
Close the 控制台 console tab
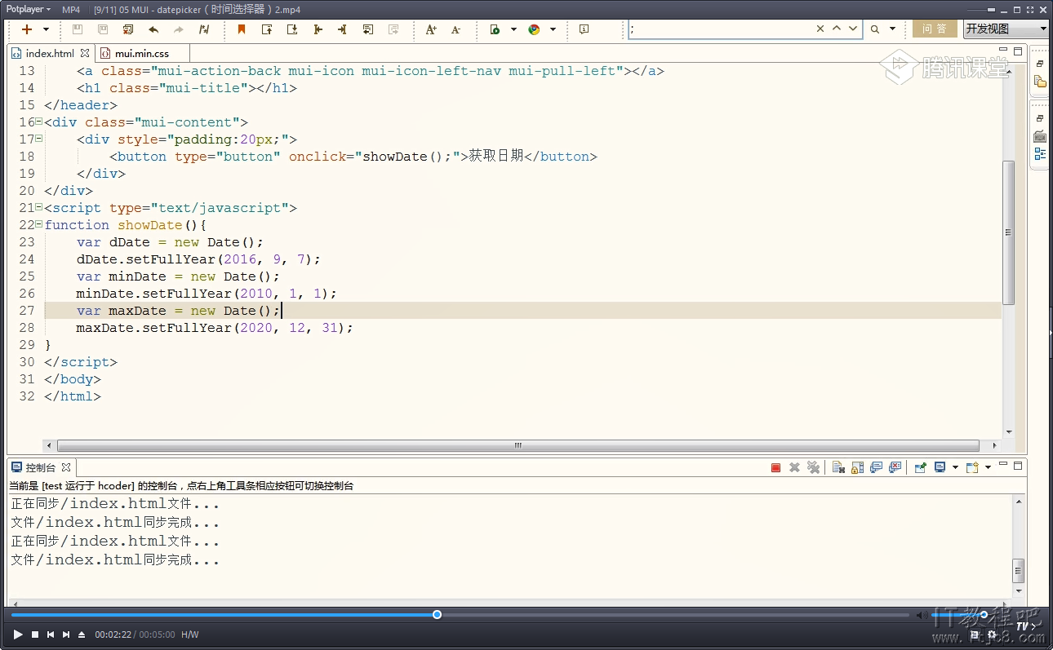pos(66,467)
